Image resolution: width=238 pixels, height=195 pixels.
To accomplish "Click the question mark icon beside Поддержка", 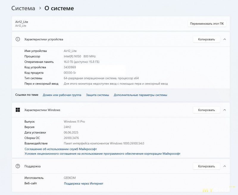I will 18,166.
